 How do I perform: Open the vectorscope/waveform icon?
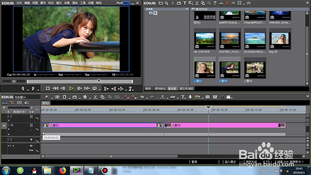coord(222,97)
